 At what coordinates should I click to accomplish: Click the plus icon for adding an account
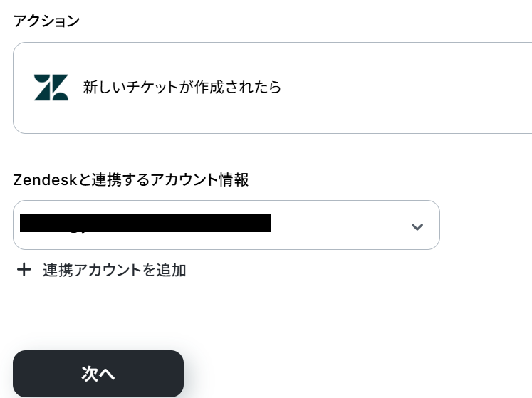[x=24, y=270]
